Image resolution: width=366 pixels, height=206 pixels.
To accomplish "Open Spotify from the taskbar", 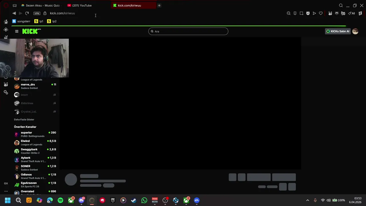I will coord(60,200).
